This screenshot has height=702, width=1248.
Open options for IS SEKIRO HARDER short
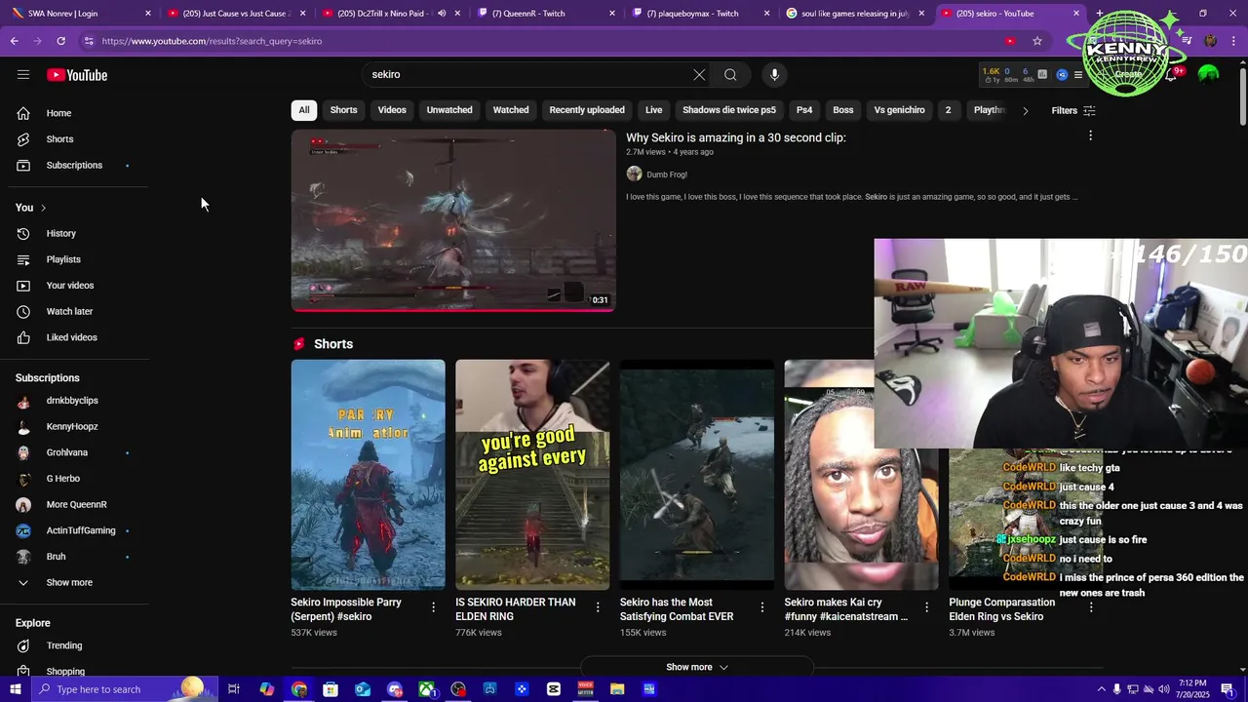(x=598, y=606)
